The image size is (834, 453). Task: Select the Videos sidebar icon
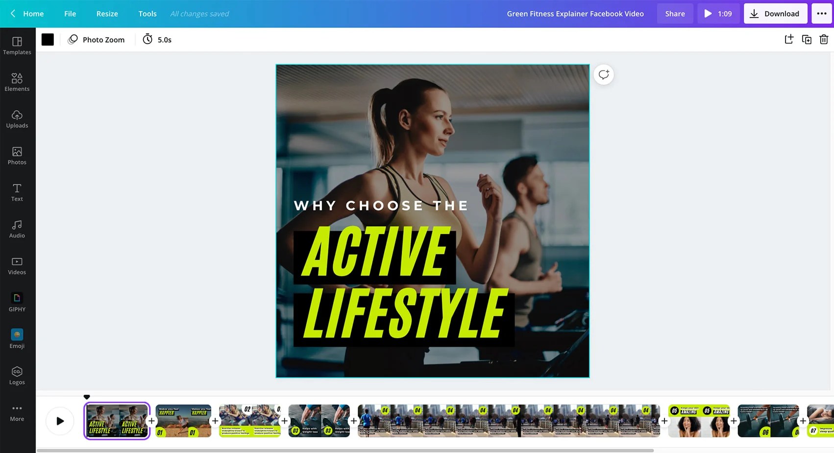(x=17, y=265)
